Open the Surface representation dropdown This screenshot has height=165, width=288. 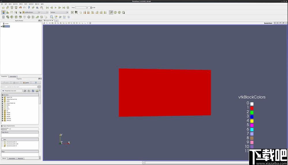(59, 12)
